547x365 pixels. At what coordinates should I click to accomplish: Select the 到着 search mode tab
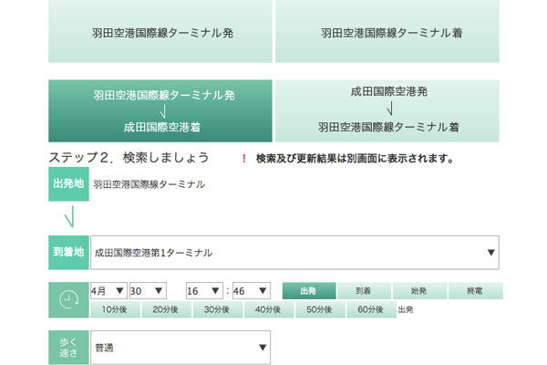[364, 290]
